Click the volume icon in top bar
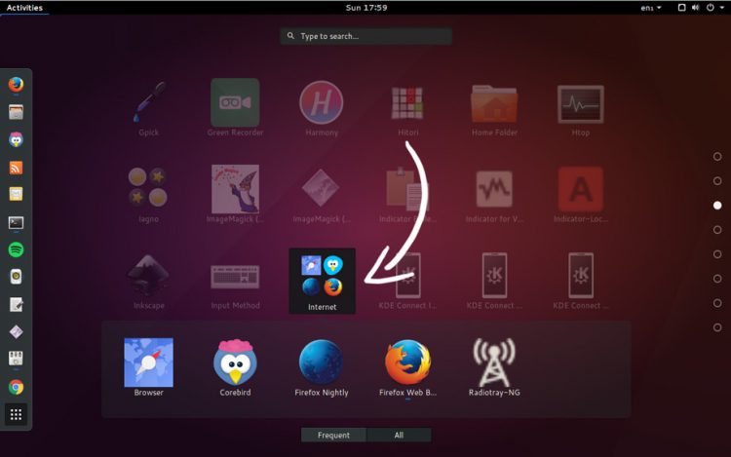This screenshot has height=457, width=731. coord(696,8)
